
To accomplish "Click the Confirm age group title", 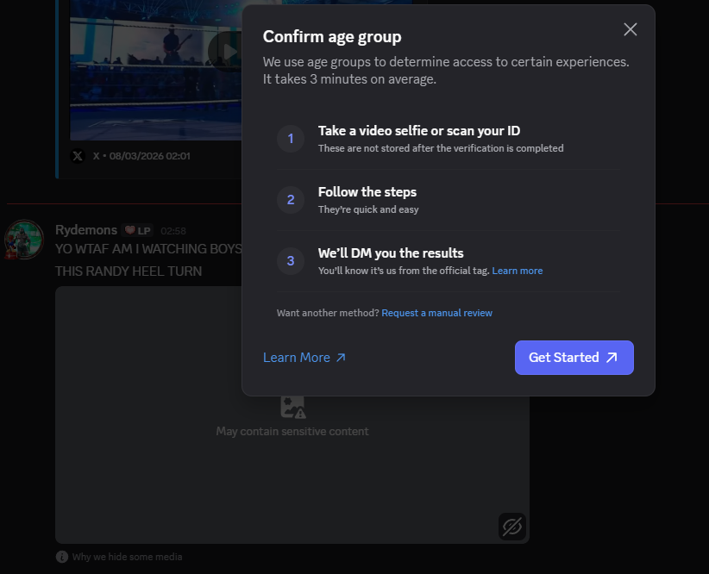I will pyautogui.click(x=332, y=37).
